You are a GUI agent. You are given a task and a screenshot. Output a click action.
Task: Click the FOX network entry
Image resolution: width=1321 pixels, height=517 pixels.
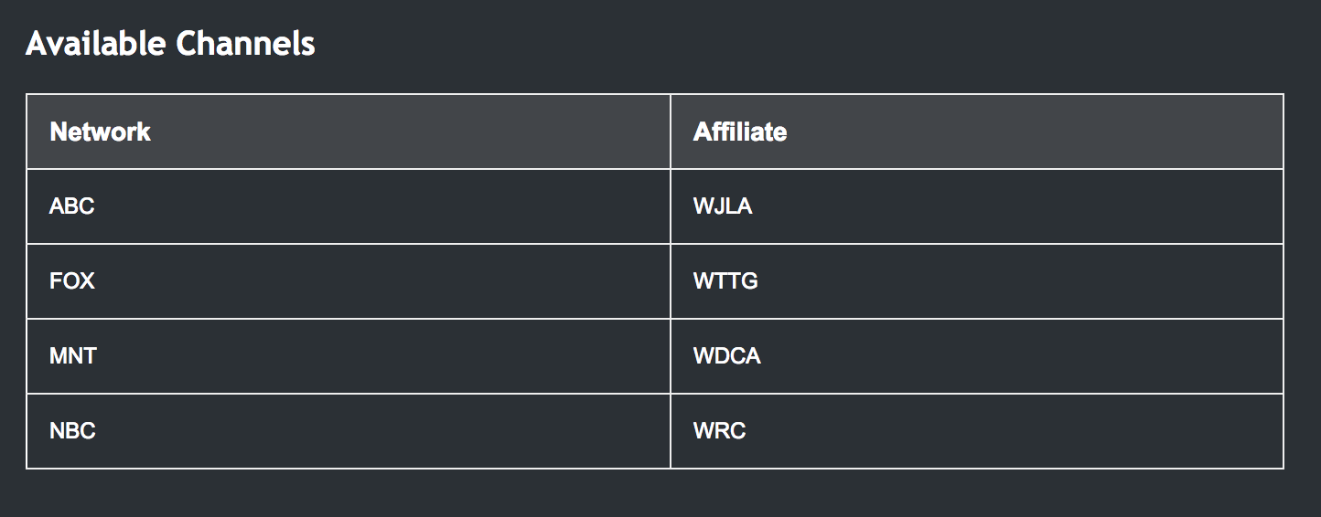click(72, 281)
